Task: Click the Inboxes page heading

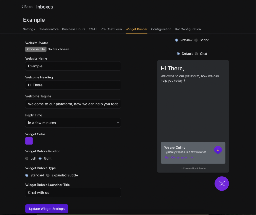Action: tap(45, 7)
